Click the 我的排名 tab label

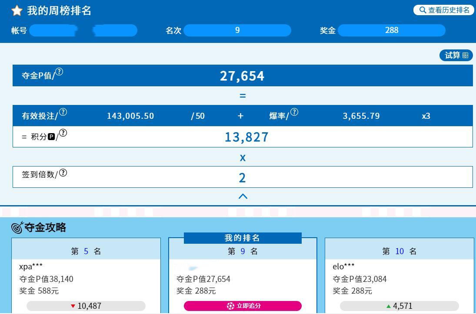pyautogui.click(x=242, y=238)
